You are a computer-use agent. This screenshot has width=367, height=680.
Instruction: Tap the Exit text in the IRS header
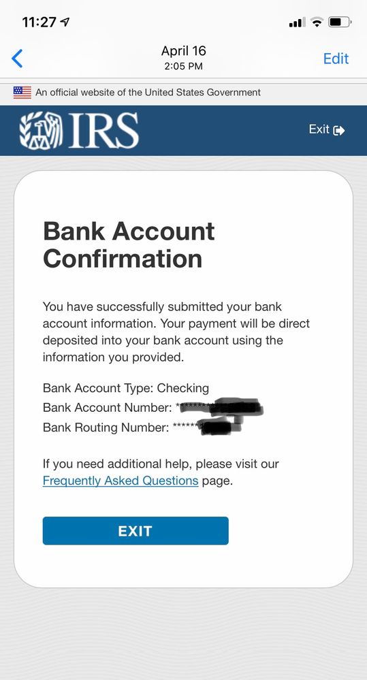[x=319, y=129]
